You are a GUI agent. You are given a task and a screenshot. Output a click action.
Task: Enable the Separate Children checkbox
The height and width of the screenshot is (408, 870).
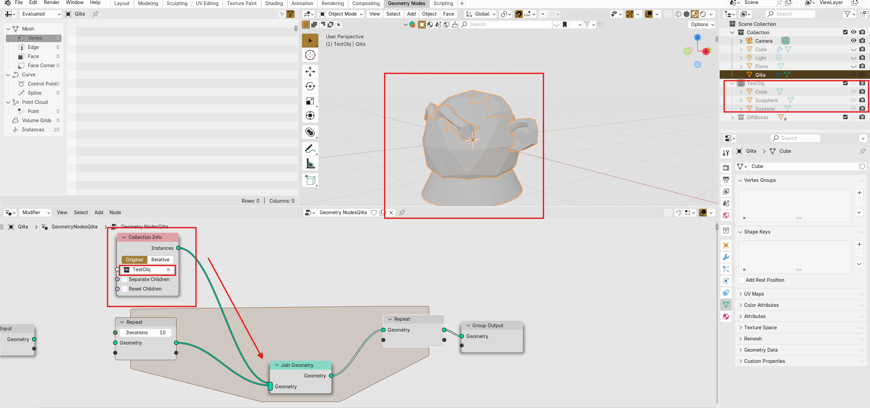click(x=125, y=279)
